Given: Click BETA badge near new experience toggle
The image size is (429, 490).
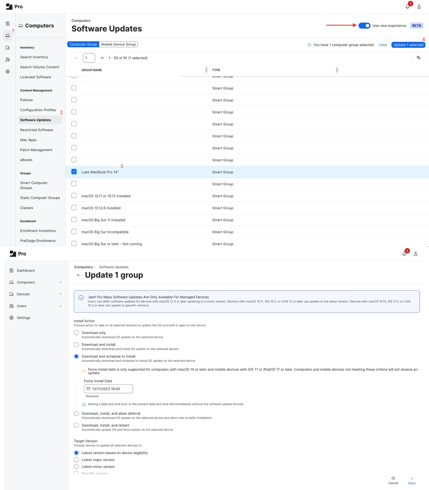Looking at the screenshot, I should point(417,26).
